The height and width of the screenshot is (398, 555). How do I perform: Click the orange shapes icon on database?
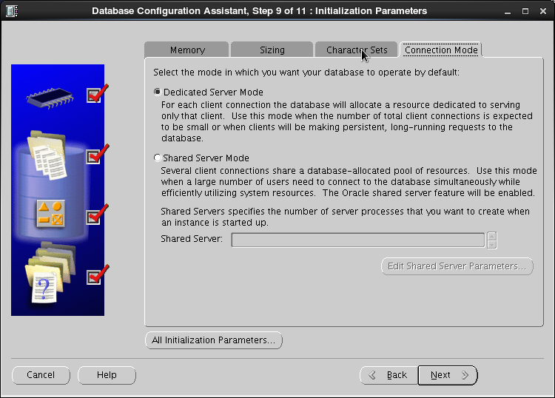coord(50,213)
